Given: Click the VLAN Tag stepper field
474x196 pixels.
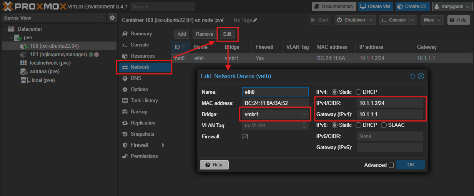Looking at the screenshot, I should pos(275,126).
